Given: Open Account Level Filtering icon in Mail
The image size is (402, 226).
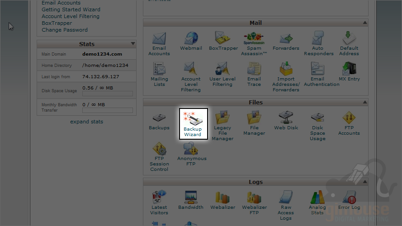Looking at the screenshot, I should tap(191, 77).
